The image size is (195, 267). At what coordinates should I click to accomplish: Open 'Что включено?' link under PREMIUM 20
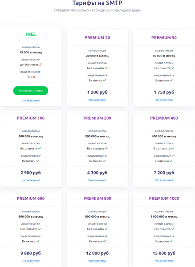[x=97, y=100]
